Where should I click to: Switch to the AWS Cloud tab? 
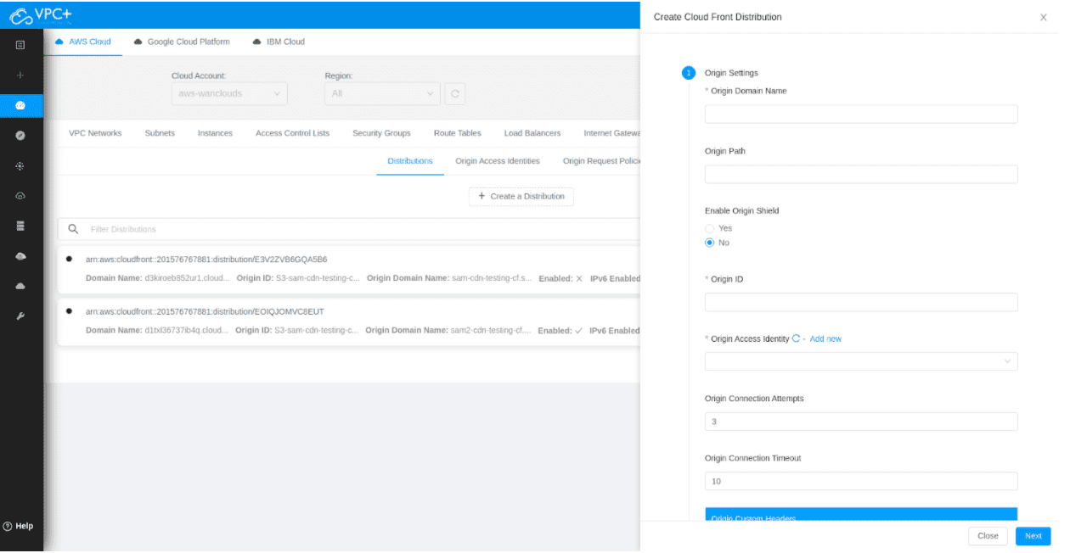coord(82,42)
